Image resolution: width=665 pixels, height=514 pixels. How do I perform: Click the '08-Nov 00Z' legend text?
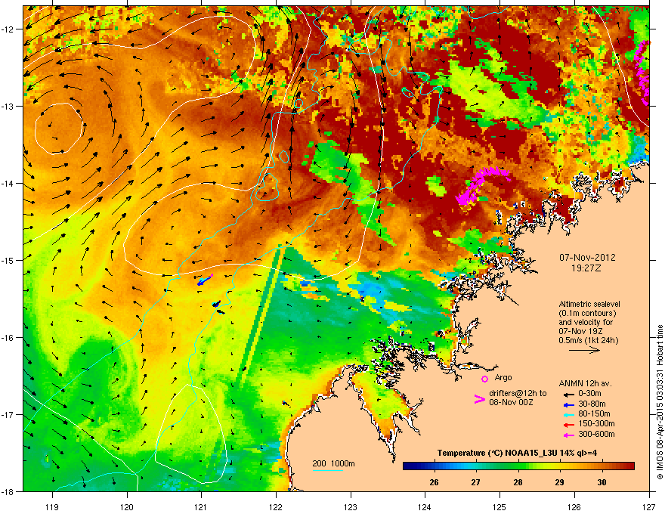[511, 402]
